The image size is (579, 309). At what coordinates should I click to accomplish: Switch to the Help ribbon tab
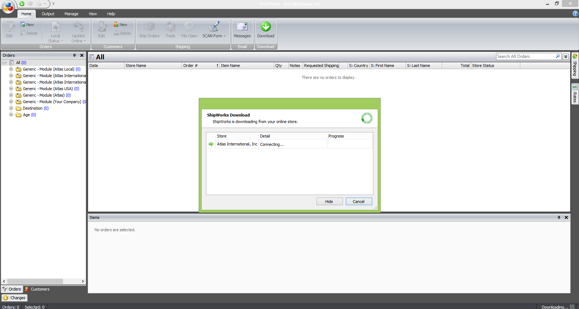click(x=111, y=14)
